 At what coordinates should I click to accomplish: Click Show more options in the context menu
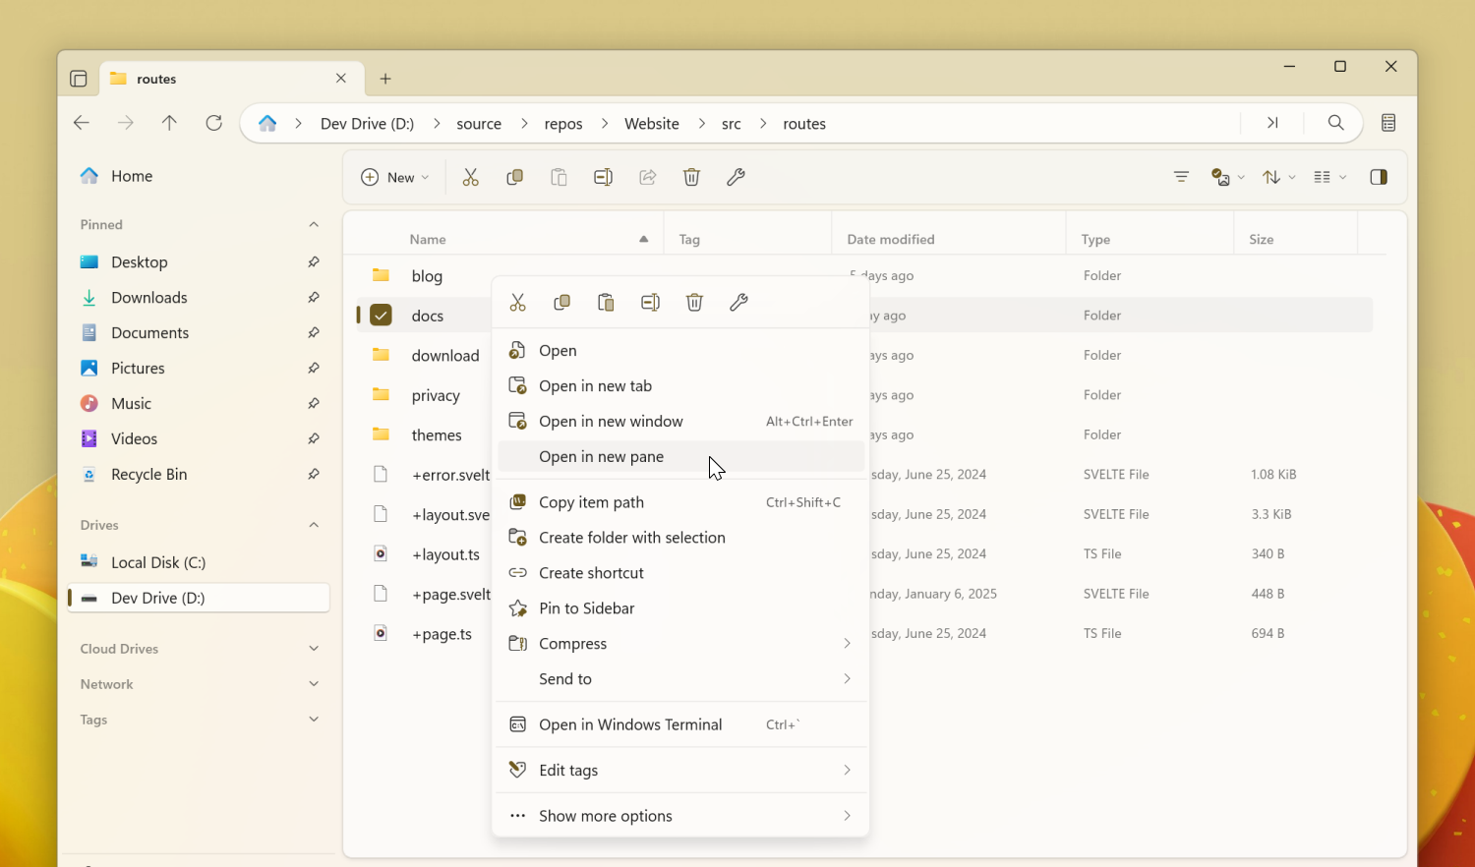(605, 815)
